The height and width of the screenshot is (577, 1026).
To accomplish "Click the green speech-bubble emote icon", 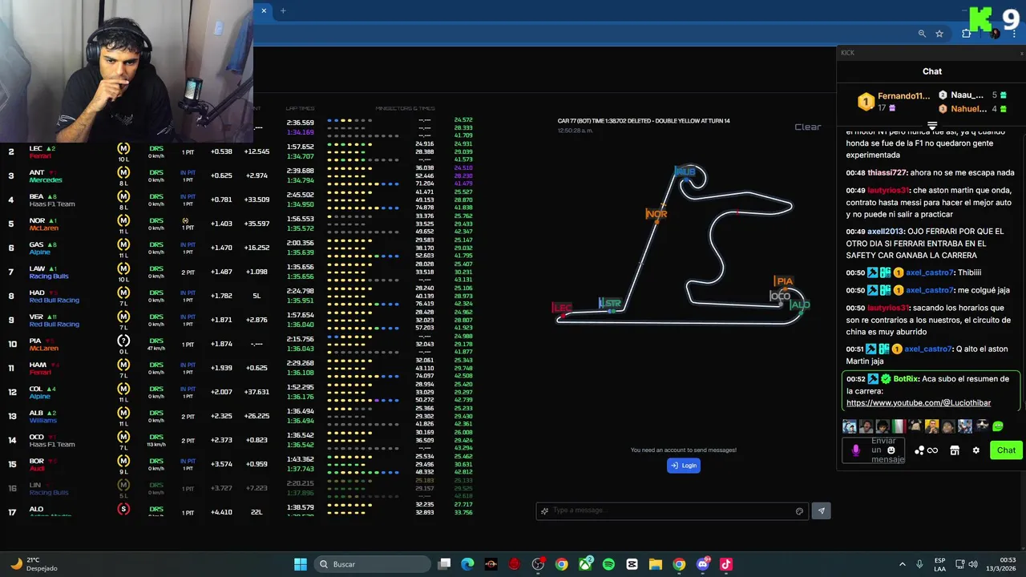I will (998, 426).
